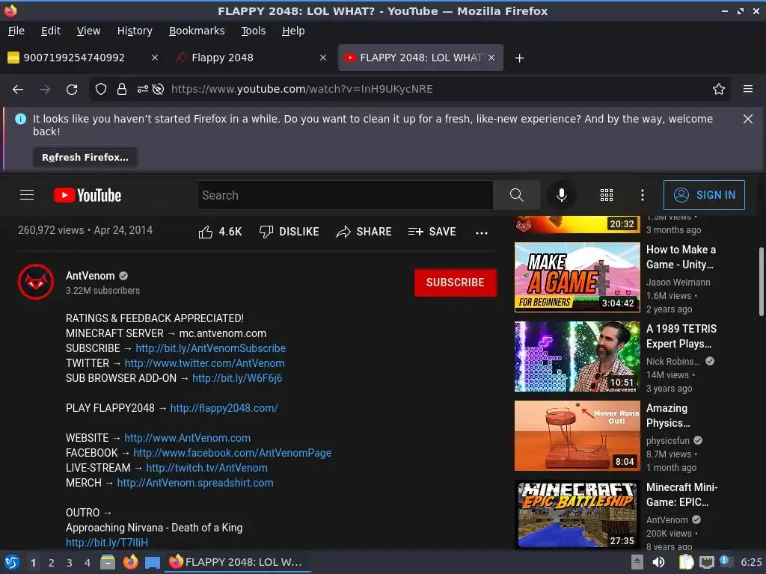Switch to workspace 2 in the taskbar
This screenshot has height=574, width=766.
click(52, 563)
